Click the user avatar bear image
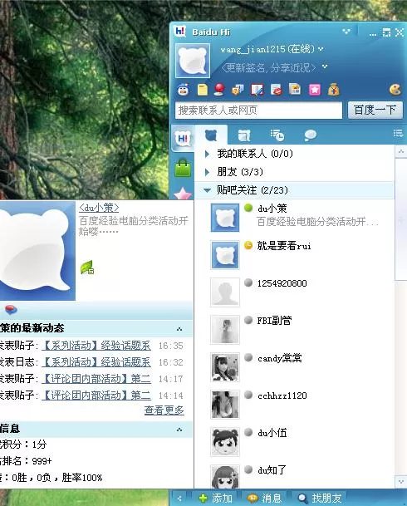Image resolution: width=407 pixels, height=506 pixels. [193, 61]
